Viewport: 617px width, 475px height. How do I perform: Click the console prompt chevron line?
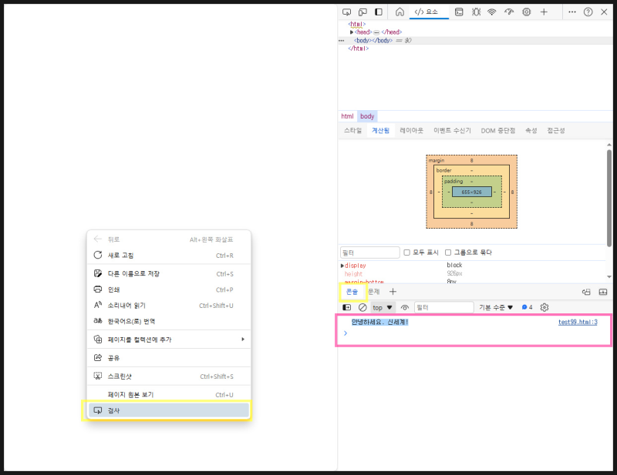pos(474,333)
